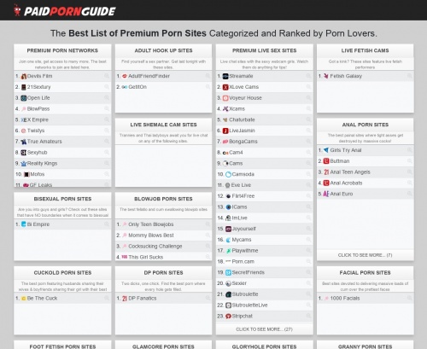The height and width of the screenshot is (349, 427).
Task: Click the PaidPornGuide title text
Action: tap(70, 11)
